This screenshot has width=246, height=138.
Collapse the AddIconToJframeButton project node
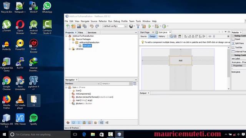66,36
